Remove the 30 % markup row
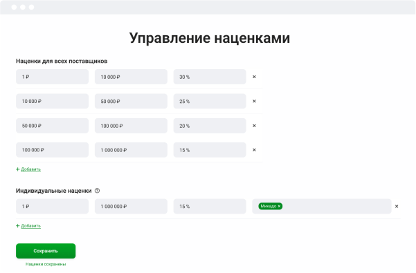 click(x=254, y=77)
